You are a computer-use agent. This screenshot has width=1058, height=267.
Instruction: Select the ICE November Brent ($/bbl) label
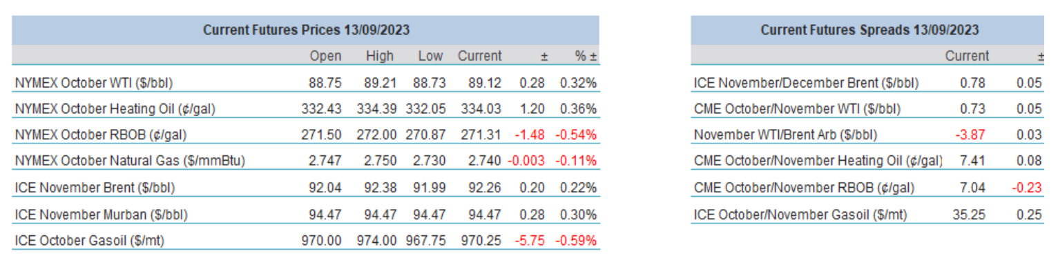click(x=93, y=188)
